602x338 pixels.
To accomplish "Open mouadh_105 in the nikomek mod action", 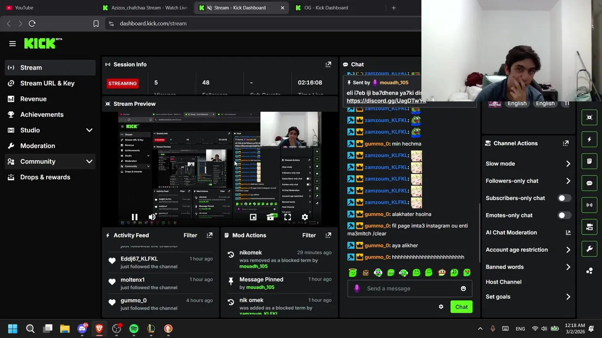I will click(253, 267).
